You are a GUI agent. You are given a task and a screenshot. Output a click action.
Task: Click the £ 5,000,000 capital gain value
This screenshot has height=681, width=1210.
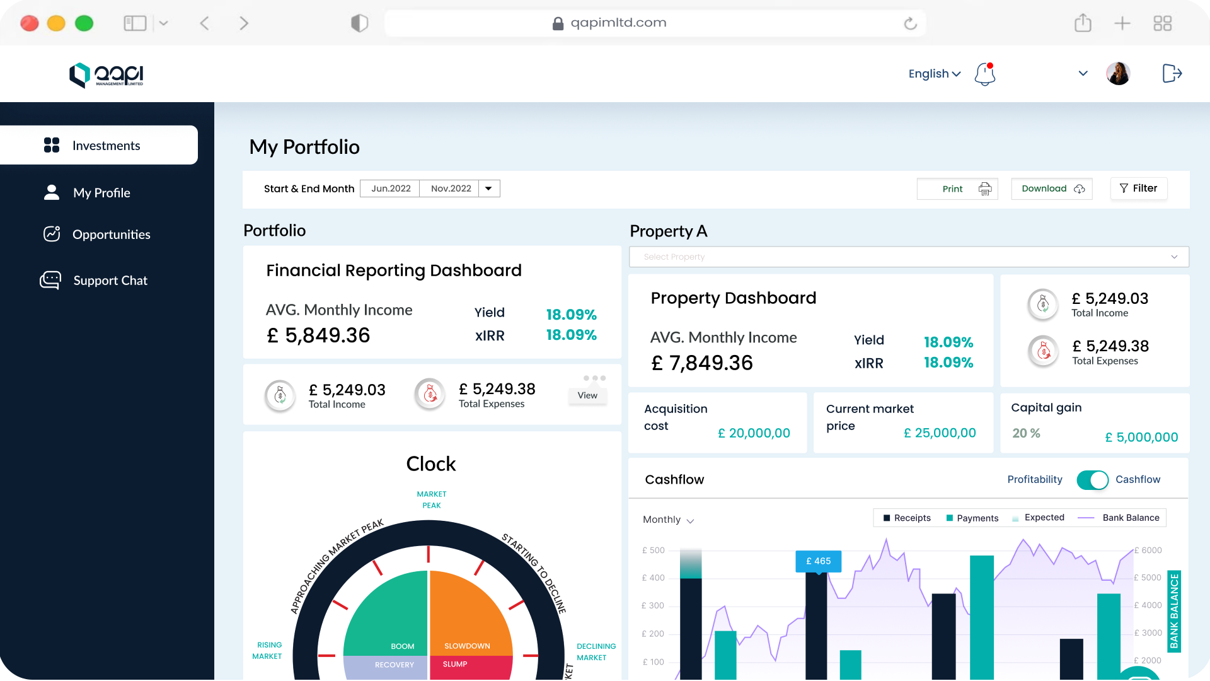click(x=1141, y=437)
